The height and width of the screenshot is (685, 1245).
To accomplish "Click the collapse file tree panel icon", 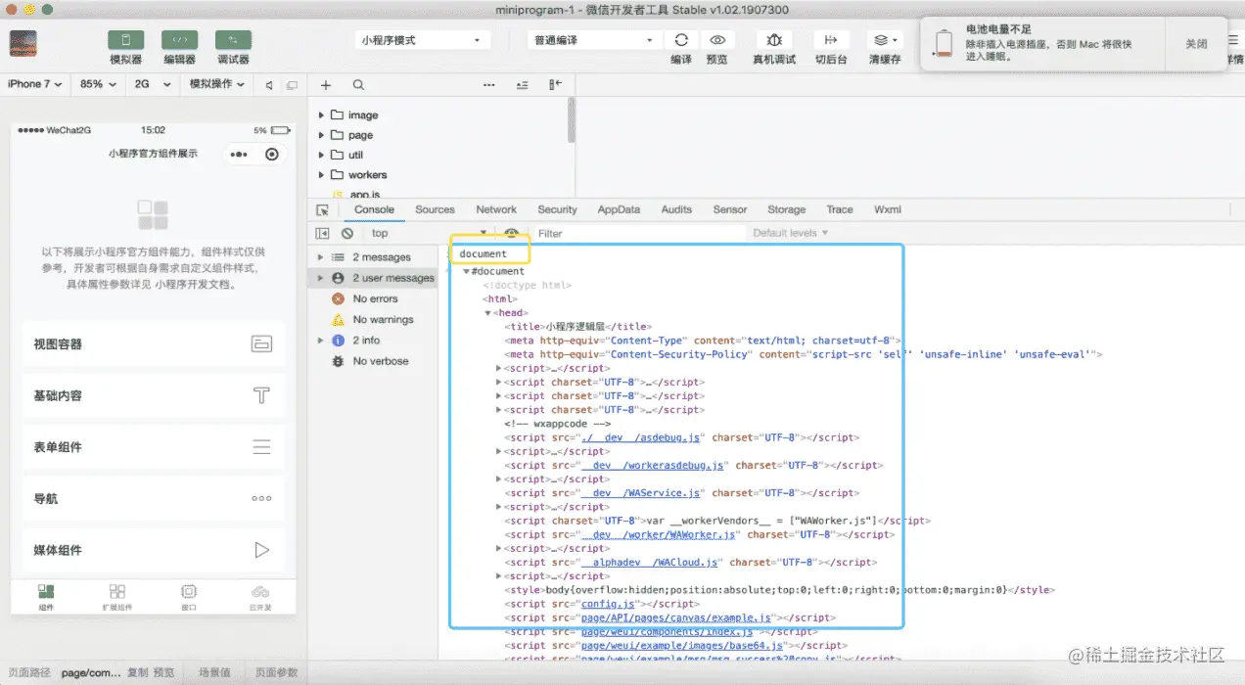I will coord(556,85).
